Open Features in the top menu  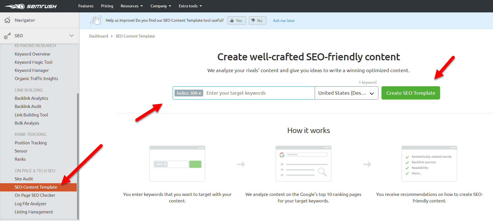click(x=86, y=6)
